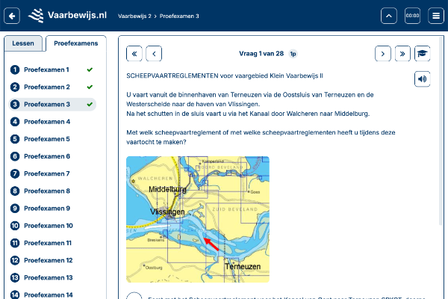448x299 pixels.
Task: Open Proefexamen 11 in the list
Action: click(x=52, y=243)
